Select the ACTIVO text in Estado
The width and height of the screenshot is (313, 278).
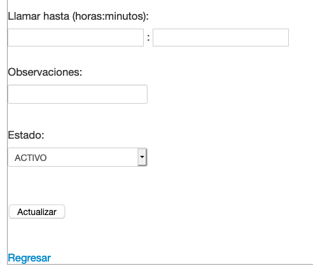(31, 158)
